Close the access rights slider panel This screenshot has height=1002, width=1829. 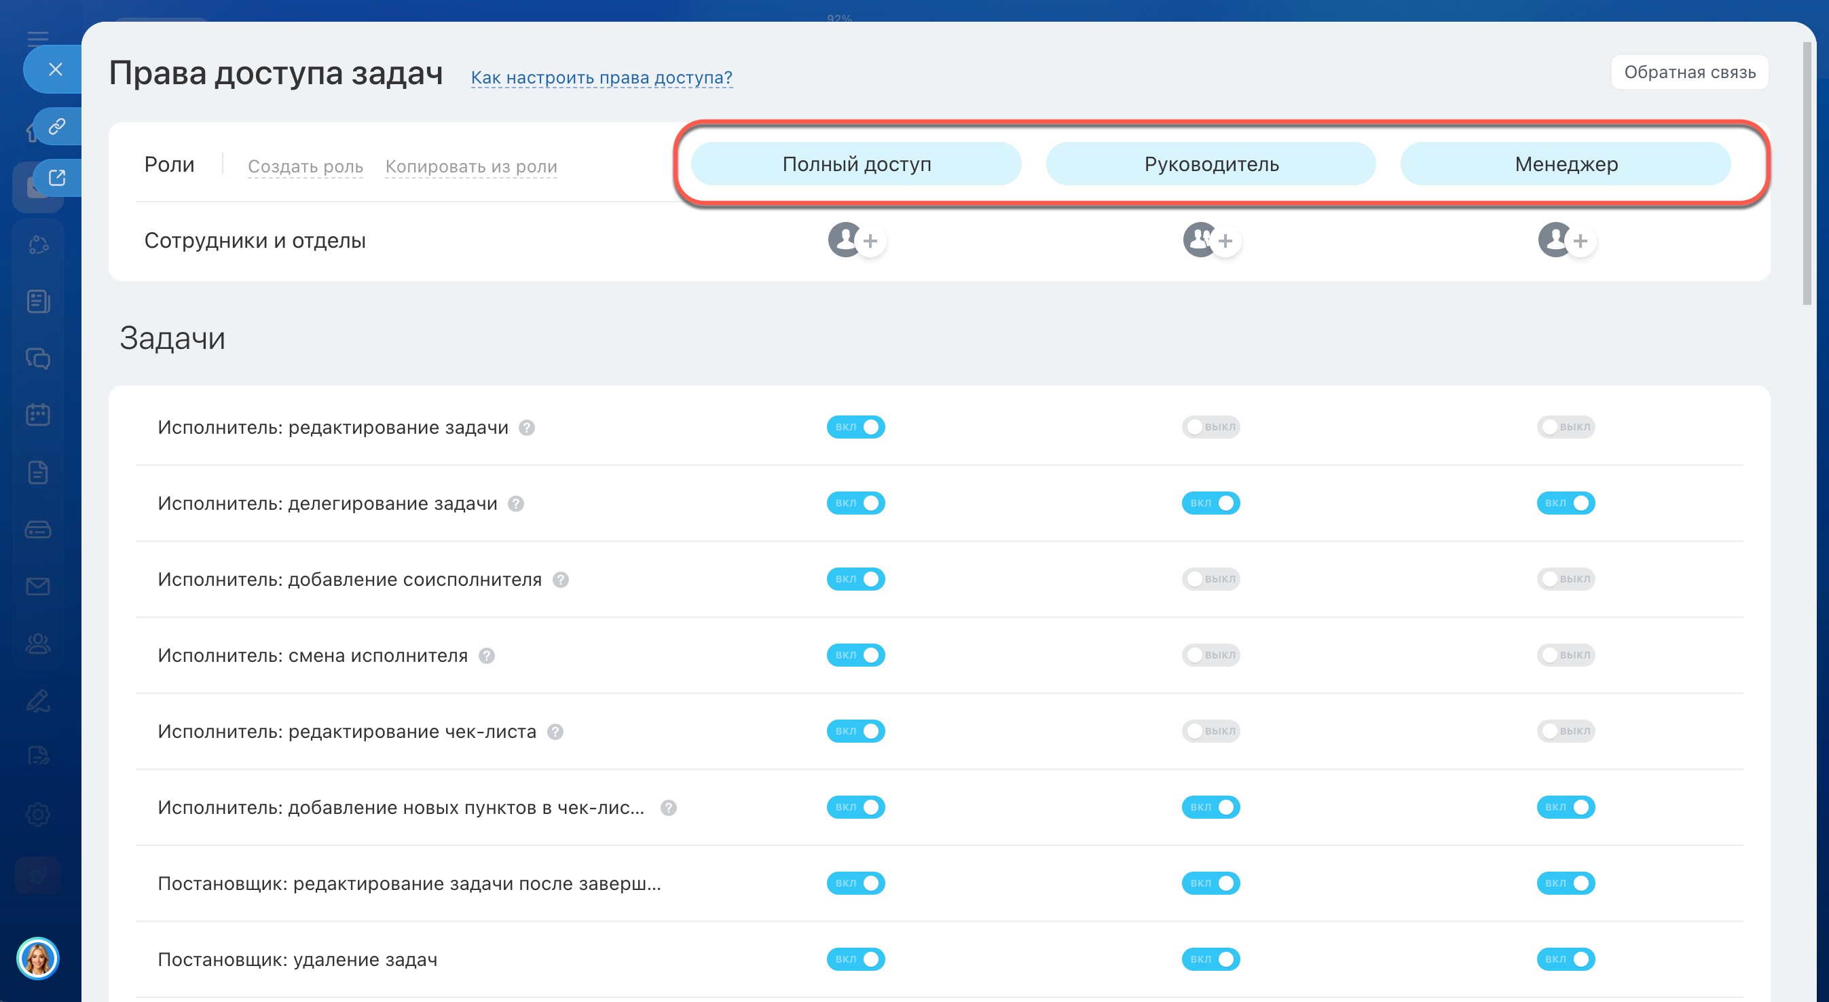56,69
